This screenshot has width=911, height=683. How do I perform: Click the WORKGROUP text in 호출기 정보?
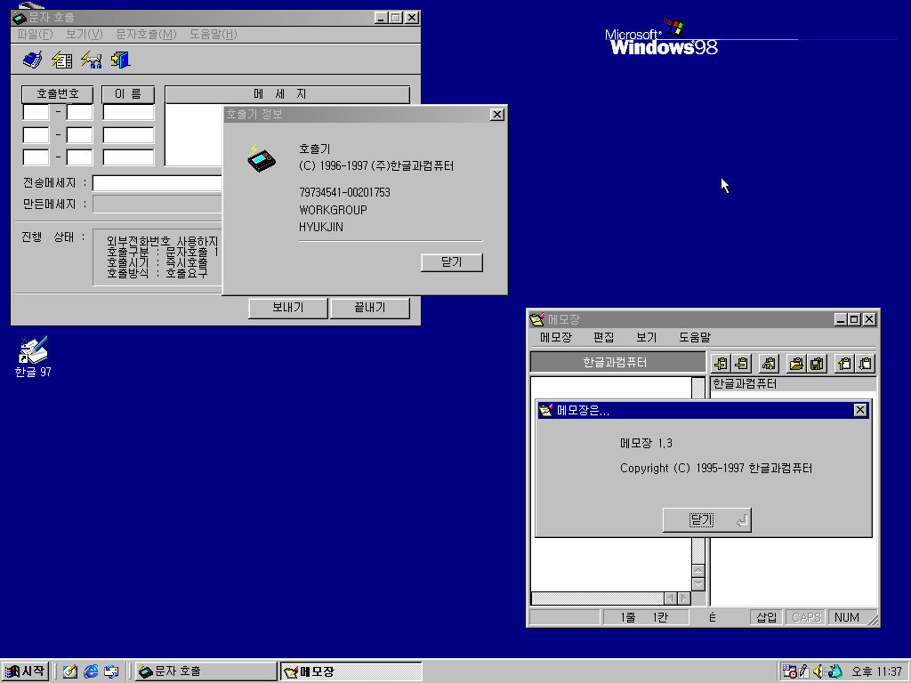point(333,210)
